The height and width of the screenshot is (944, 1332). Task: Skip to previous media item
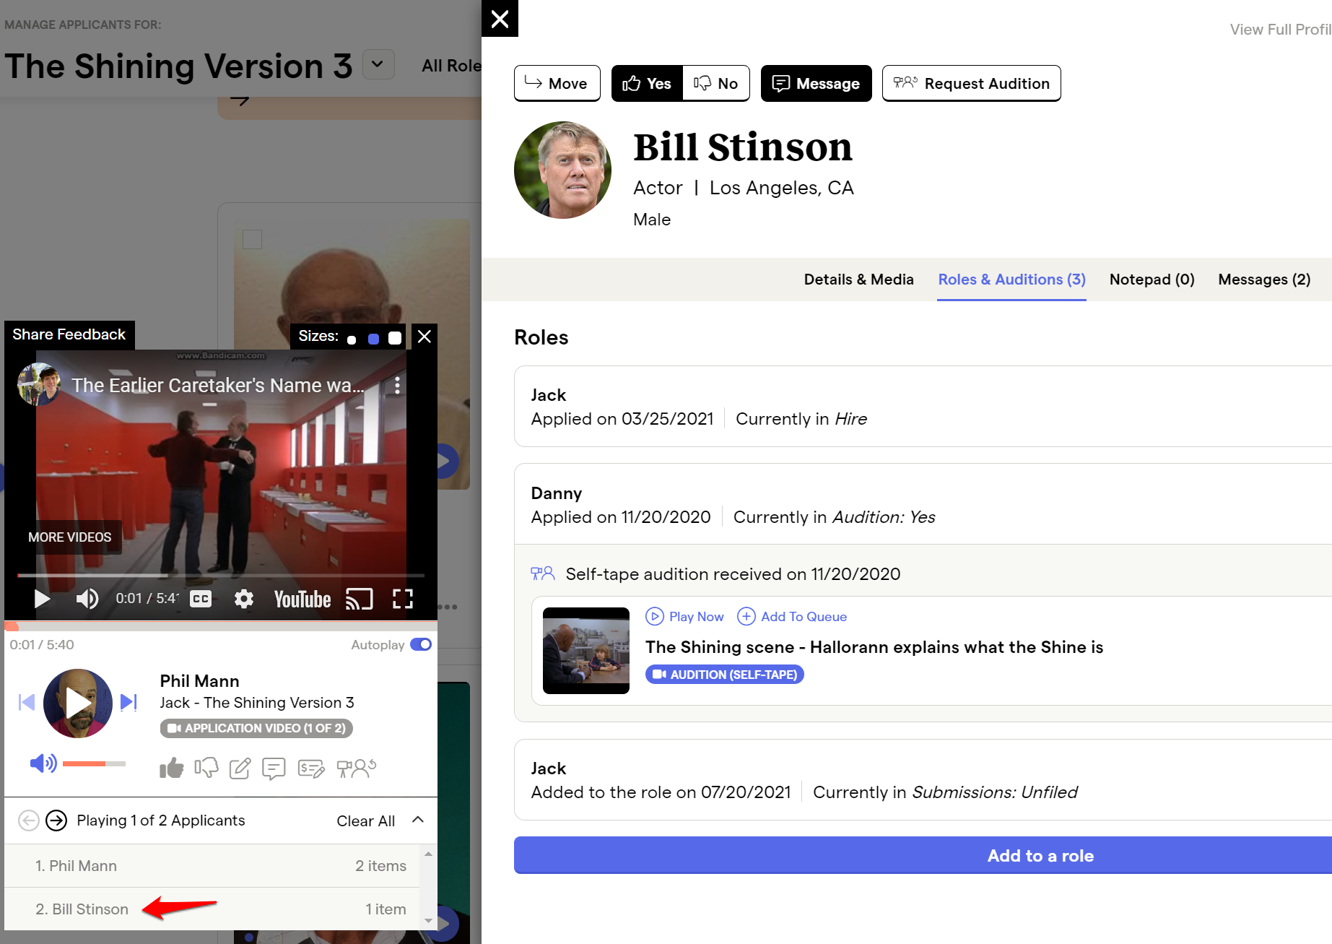(27, 702)
